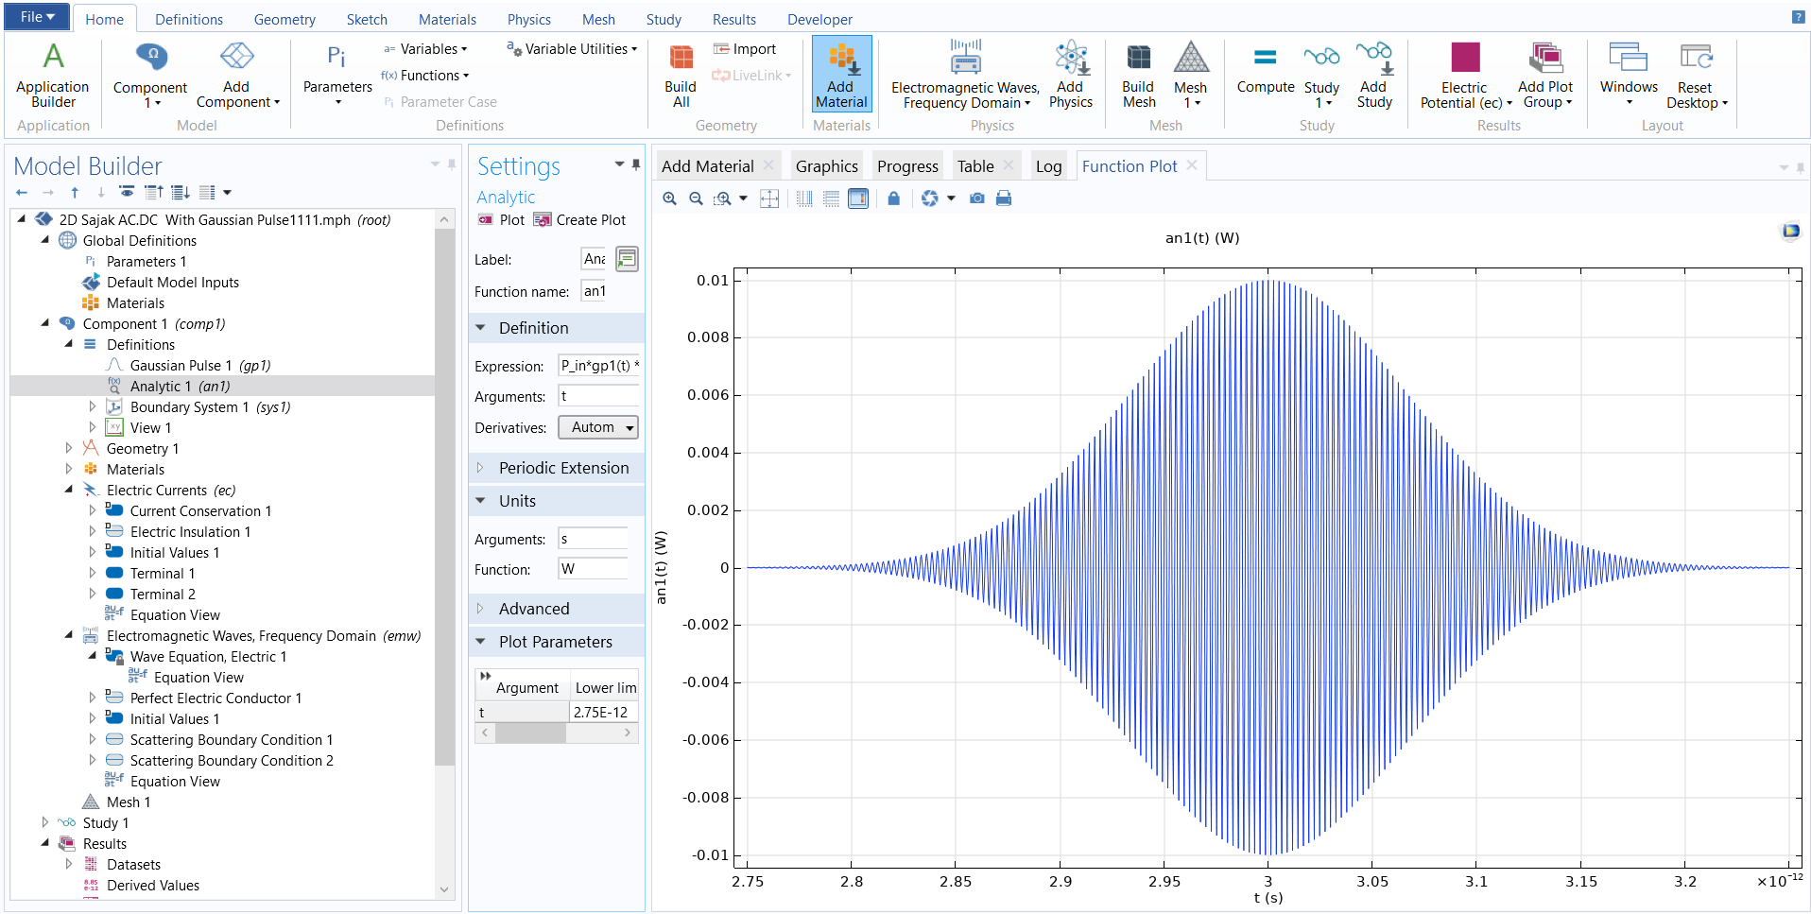This screenshot has width=1811, height=914.
Task: Take a plot snapshot with camera icon
Action: click(x=977, y=198)
